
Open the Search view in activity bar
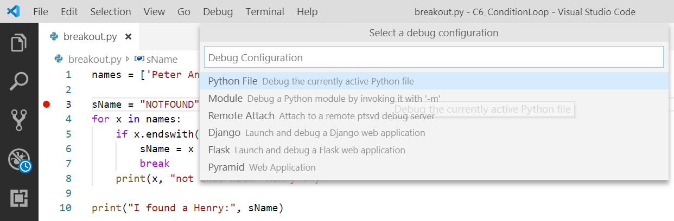pyautogui.click(x=19, y=82)
